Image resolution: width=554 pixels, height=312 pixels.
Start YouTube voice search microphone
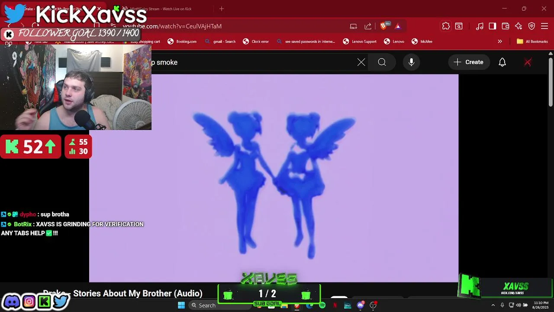pyautogui.click(x=412, y=62)
